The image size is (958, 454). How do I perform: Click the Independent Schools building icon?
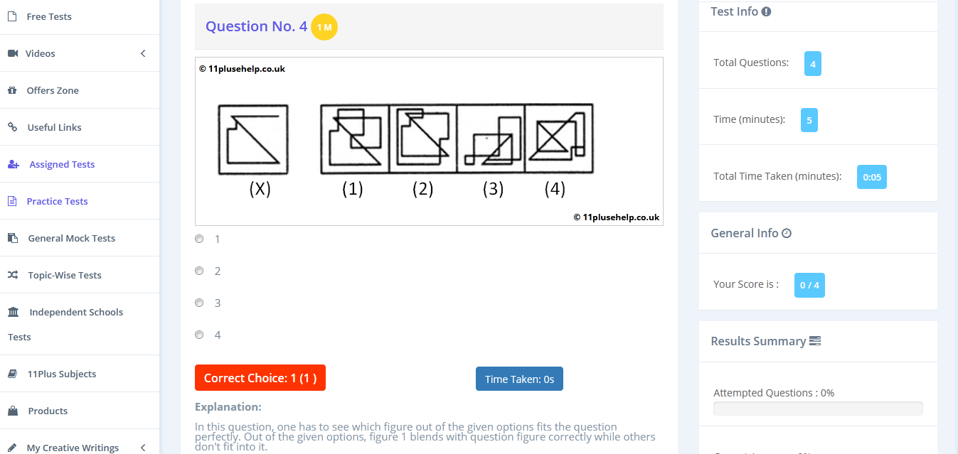(13, 312)
